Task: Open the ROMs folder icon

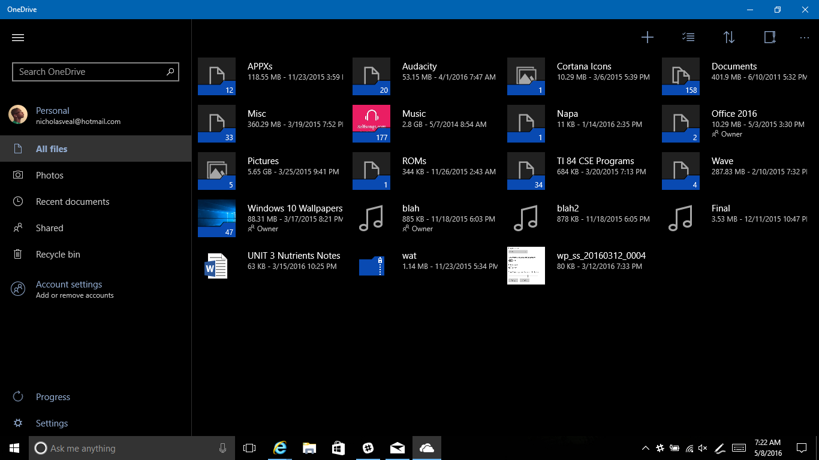Action: (371, 171)
